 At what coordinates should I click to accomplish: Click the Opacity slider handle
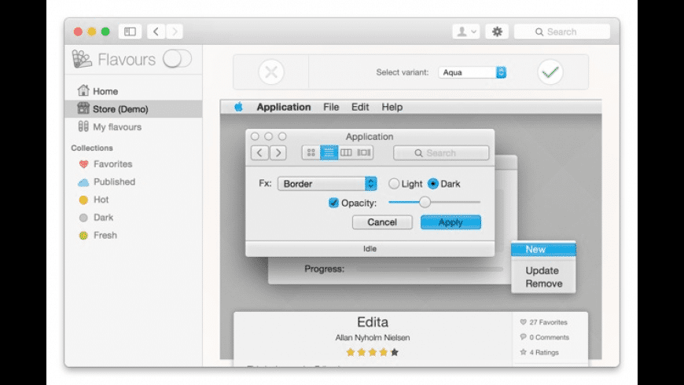coord(425,202)
